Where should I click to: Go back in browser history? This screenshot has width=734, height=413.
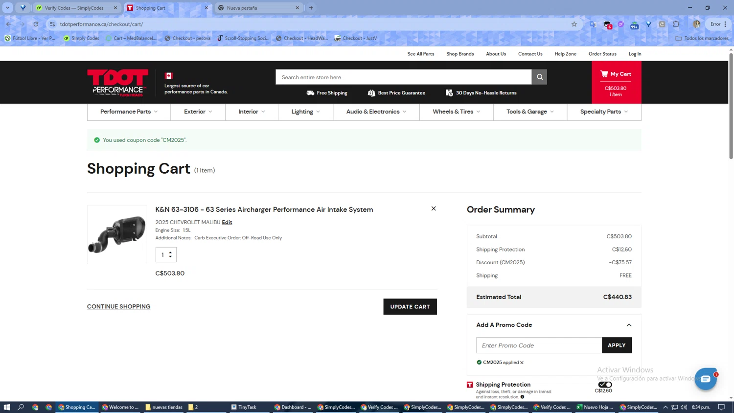[9, 24]
